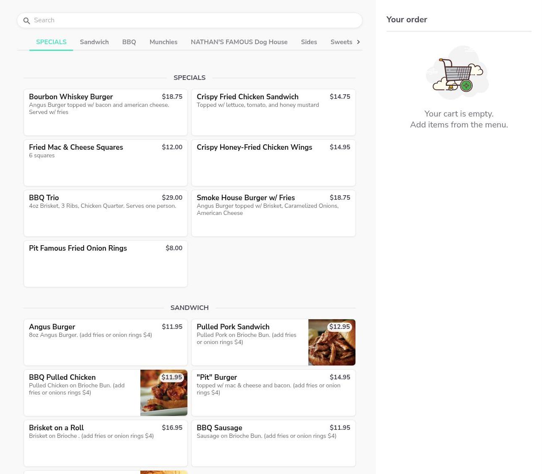
Task: Open Pit Famous Fried Onion Rings
Action: pos(105,264)
